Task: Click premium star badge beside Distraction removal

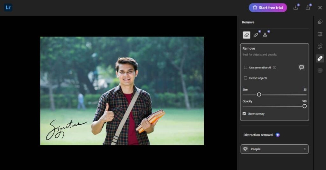Action: [278, 135]
